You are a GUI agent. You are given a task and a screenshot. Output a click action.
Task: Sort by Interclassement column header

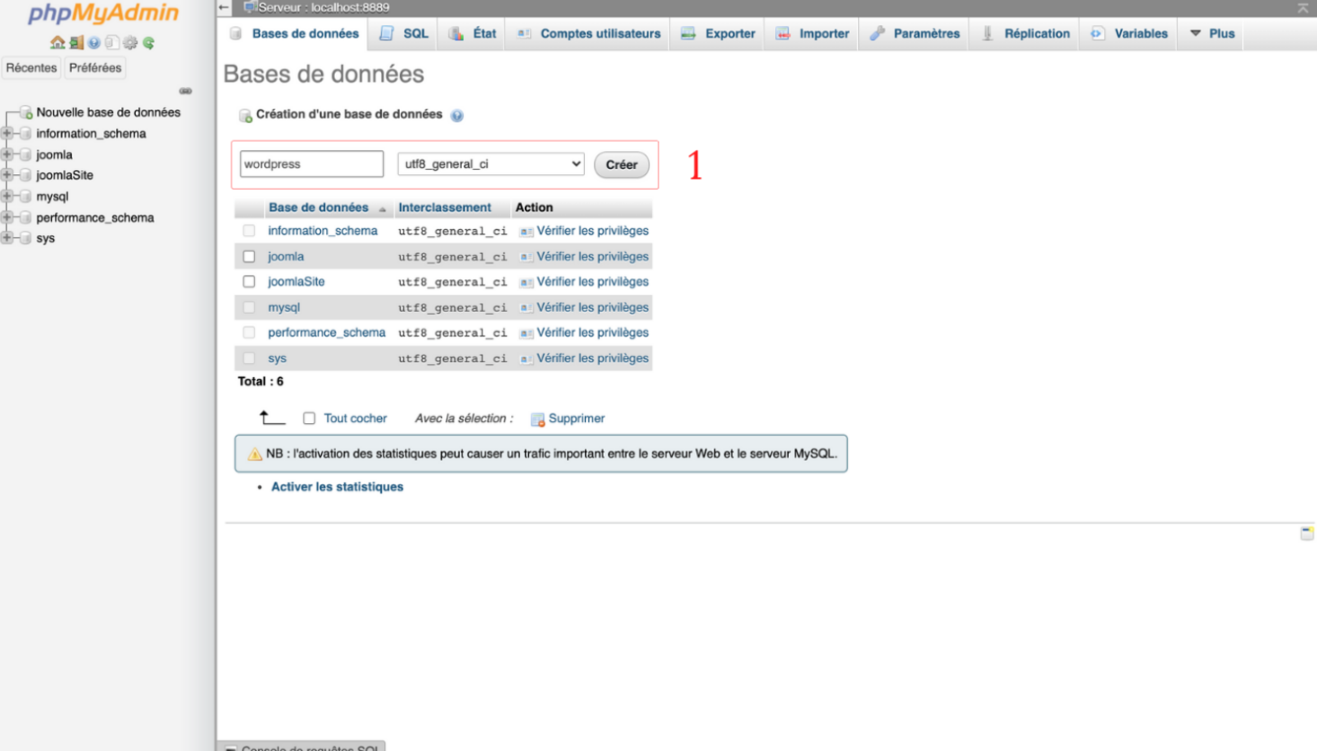pos(445,208)
